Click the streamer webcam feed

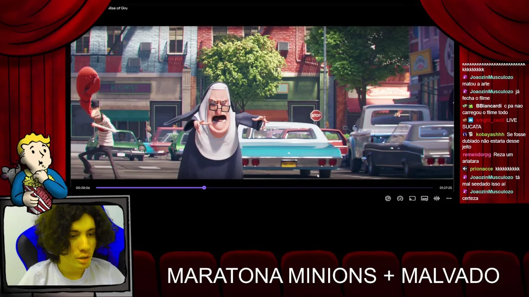tap(64, 245)
